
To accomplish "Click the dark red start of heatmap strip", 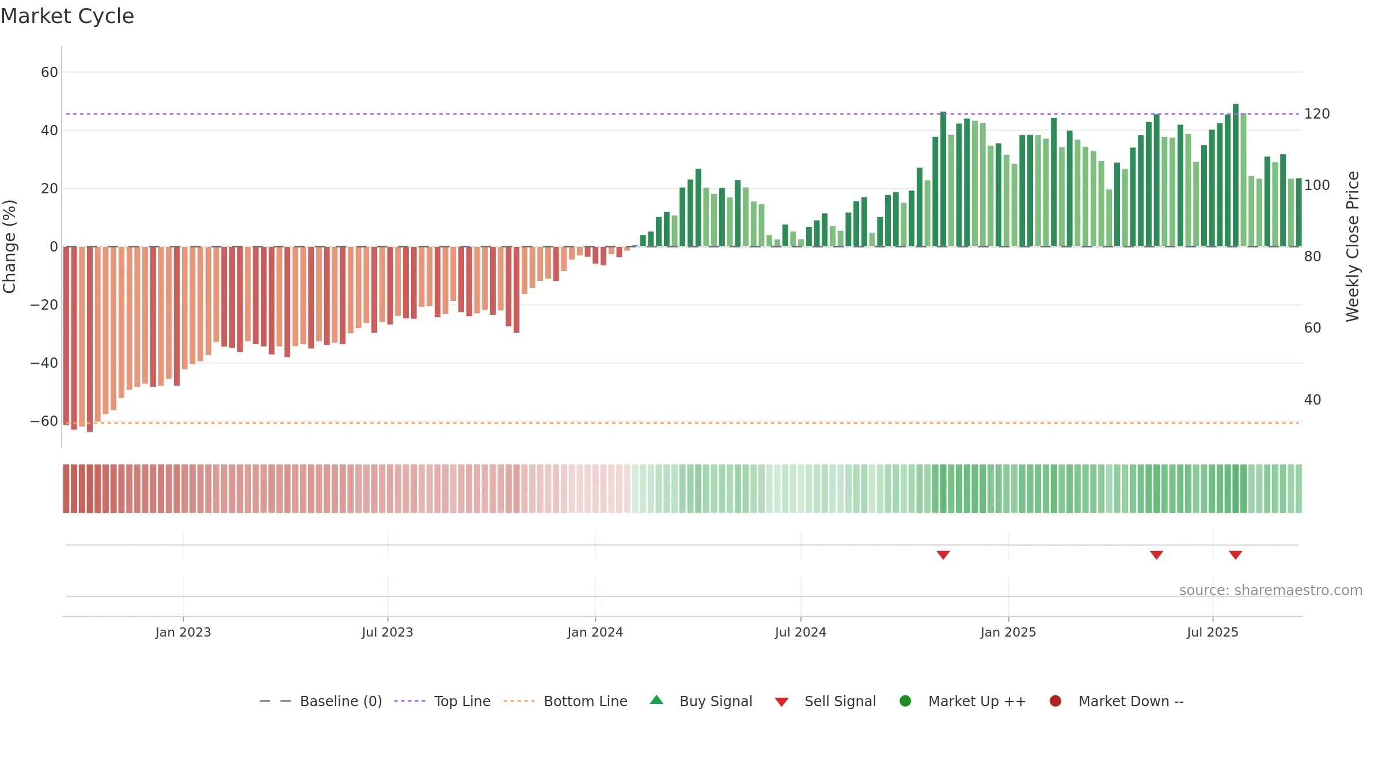I will click(66, 489).
